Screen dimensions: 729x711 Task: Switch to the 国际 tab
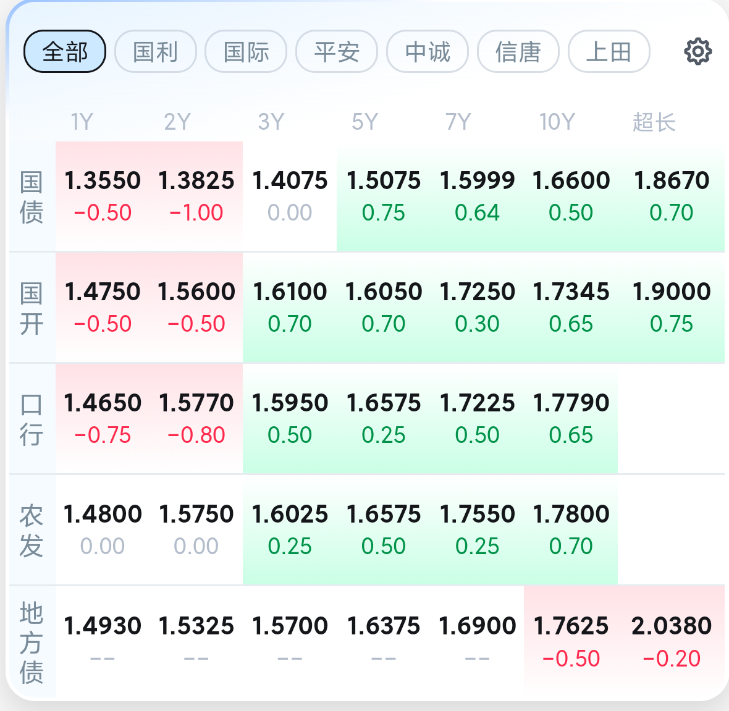coord(246,52)
